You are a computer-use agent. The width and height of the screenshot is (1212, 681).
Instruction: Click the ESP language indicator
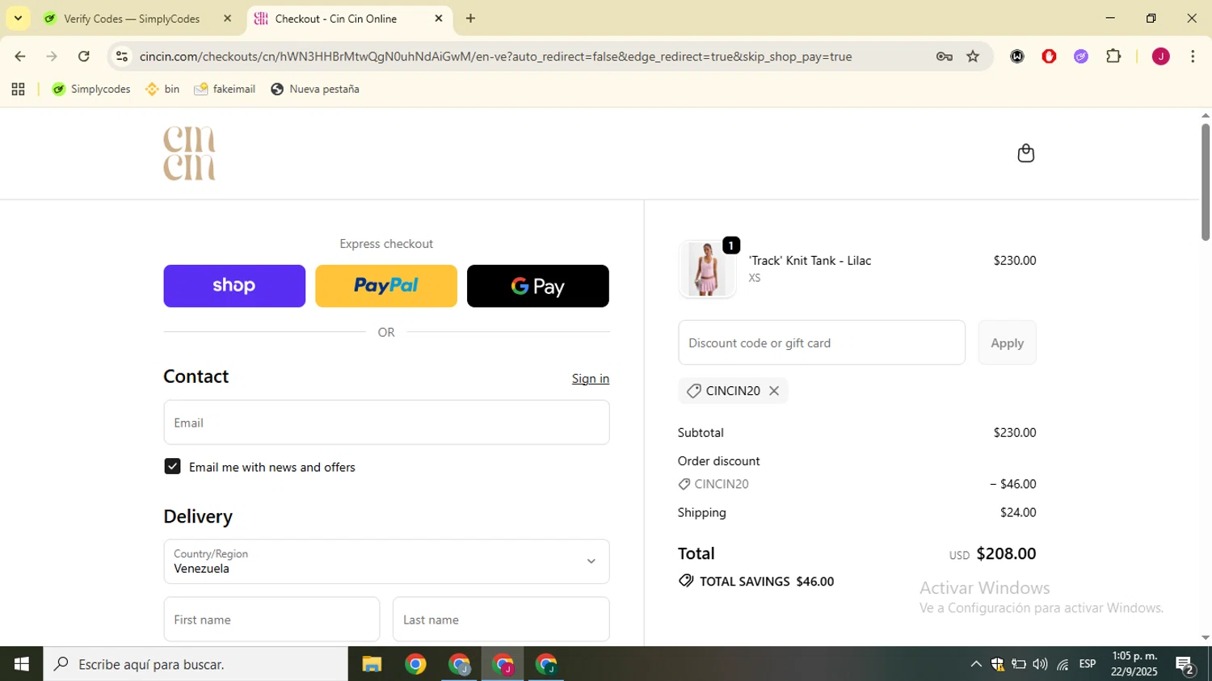(x=1088, y=664)
